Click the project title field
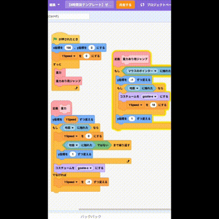The image size is (219, 219). tap(89, 5)
